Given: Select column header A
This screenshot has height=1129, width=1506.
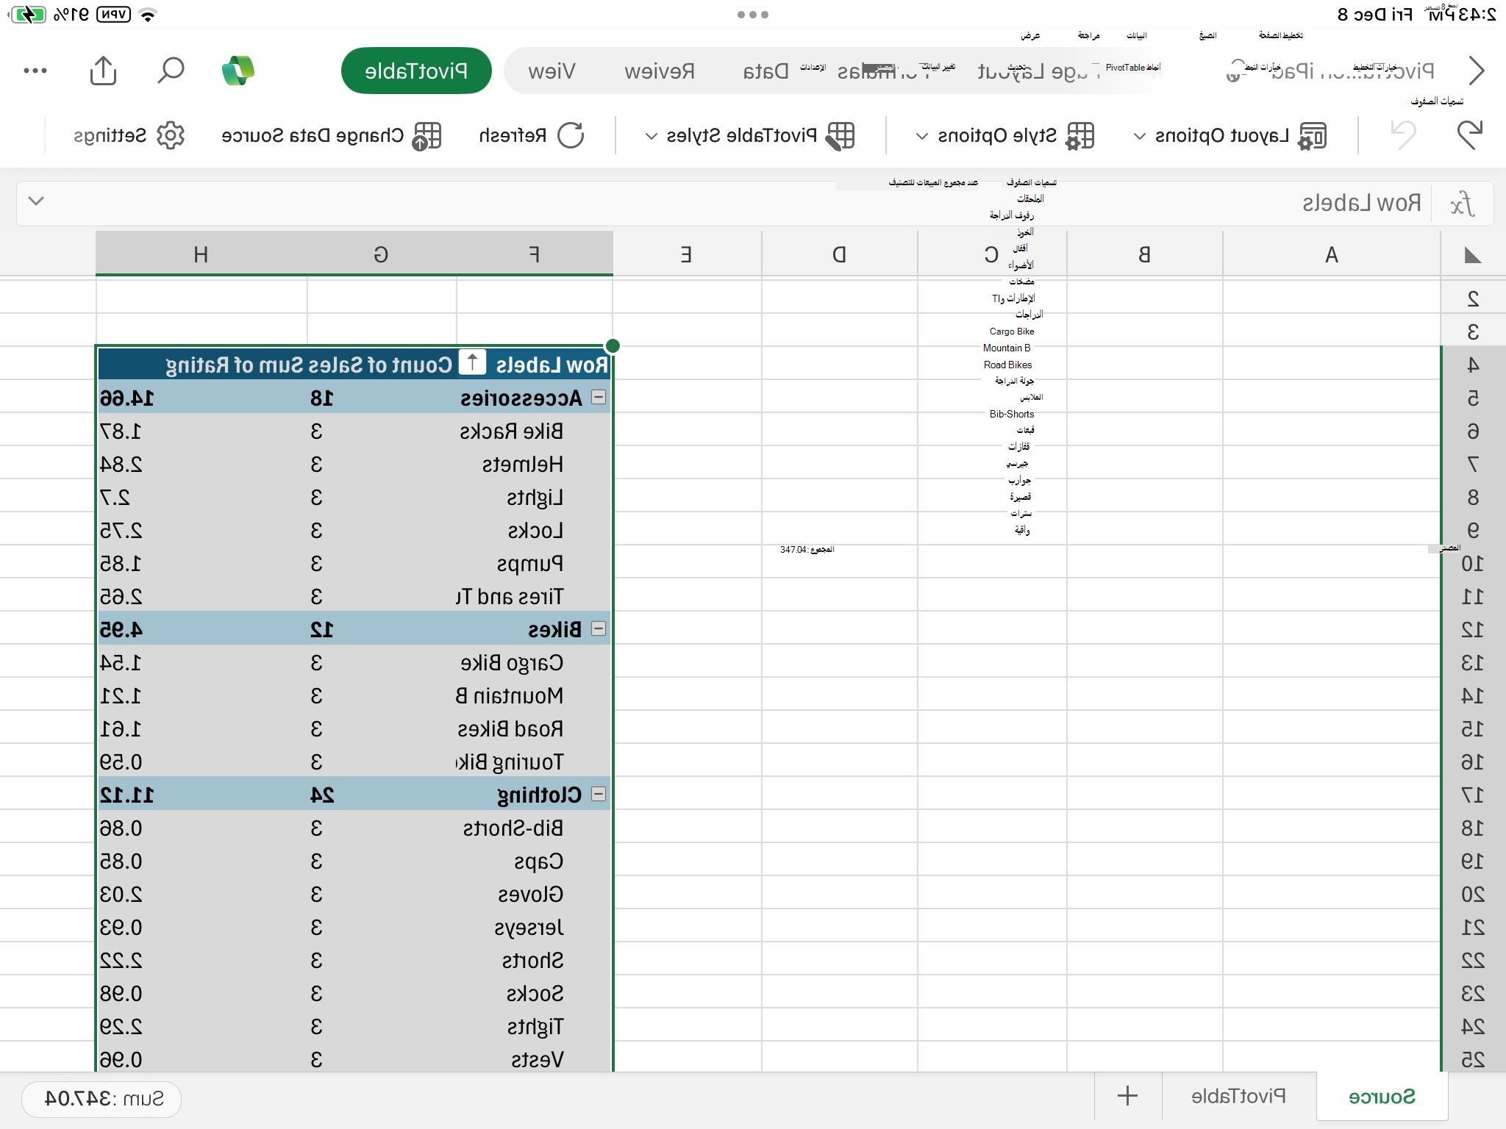Looking at the screenshot, I should [1331, 254].
